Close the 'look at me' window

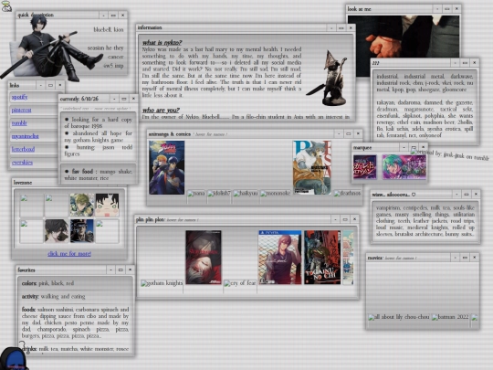(x=456, y=9)
